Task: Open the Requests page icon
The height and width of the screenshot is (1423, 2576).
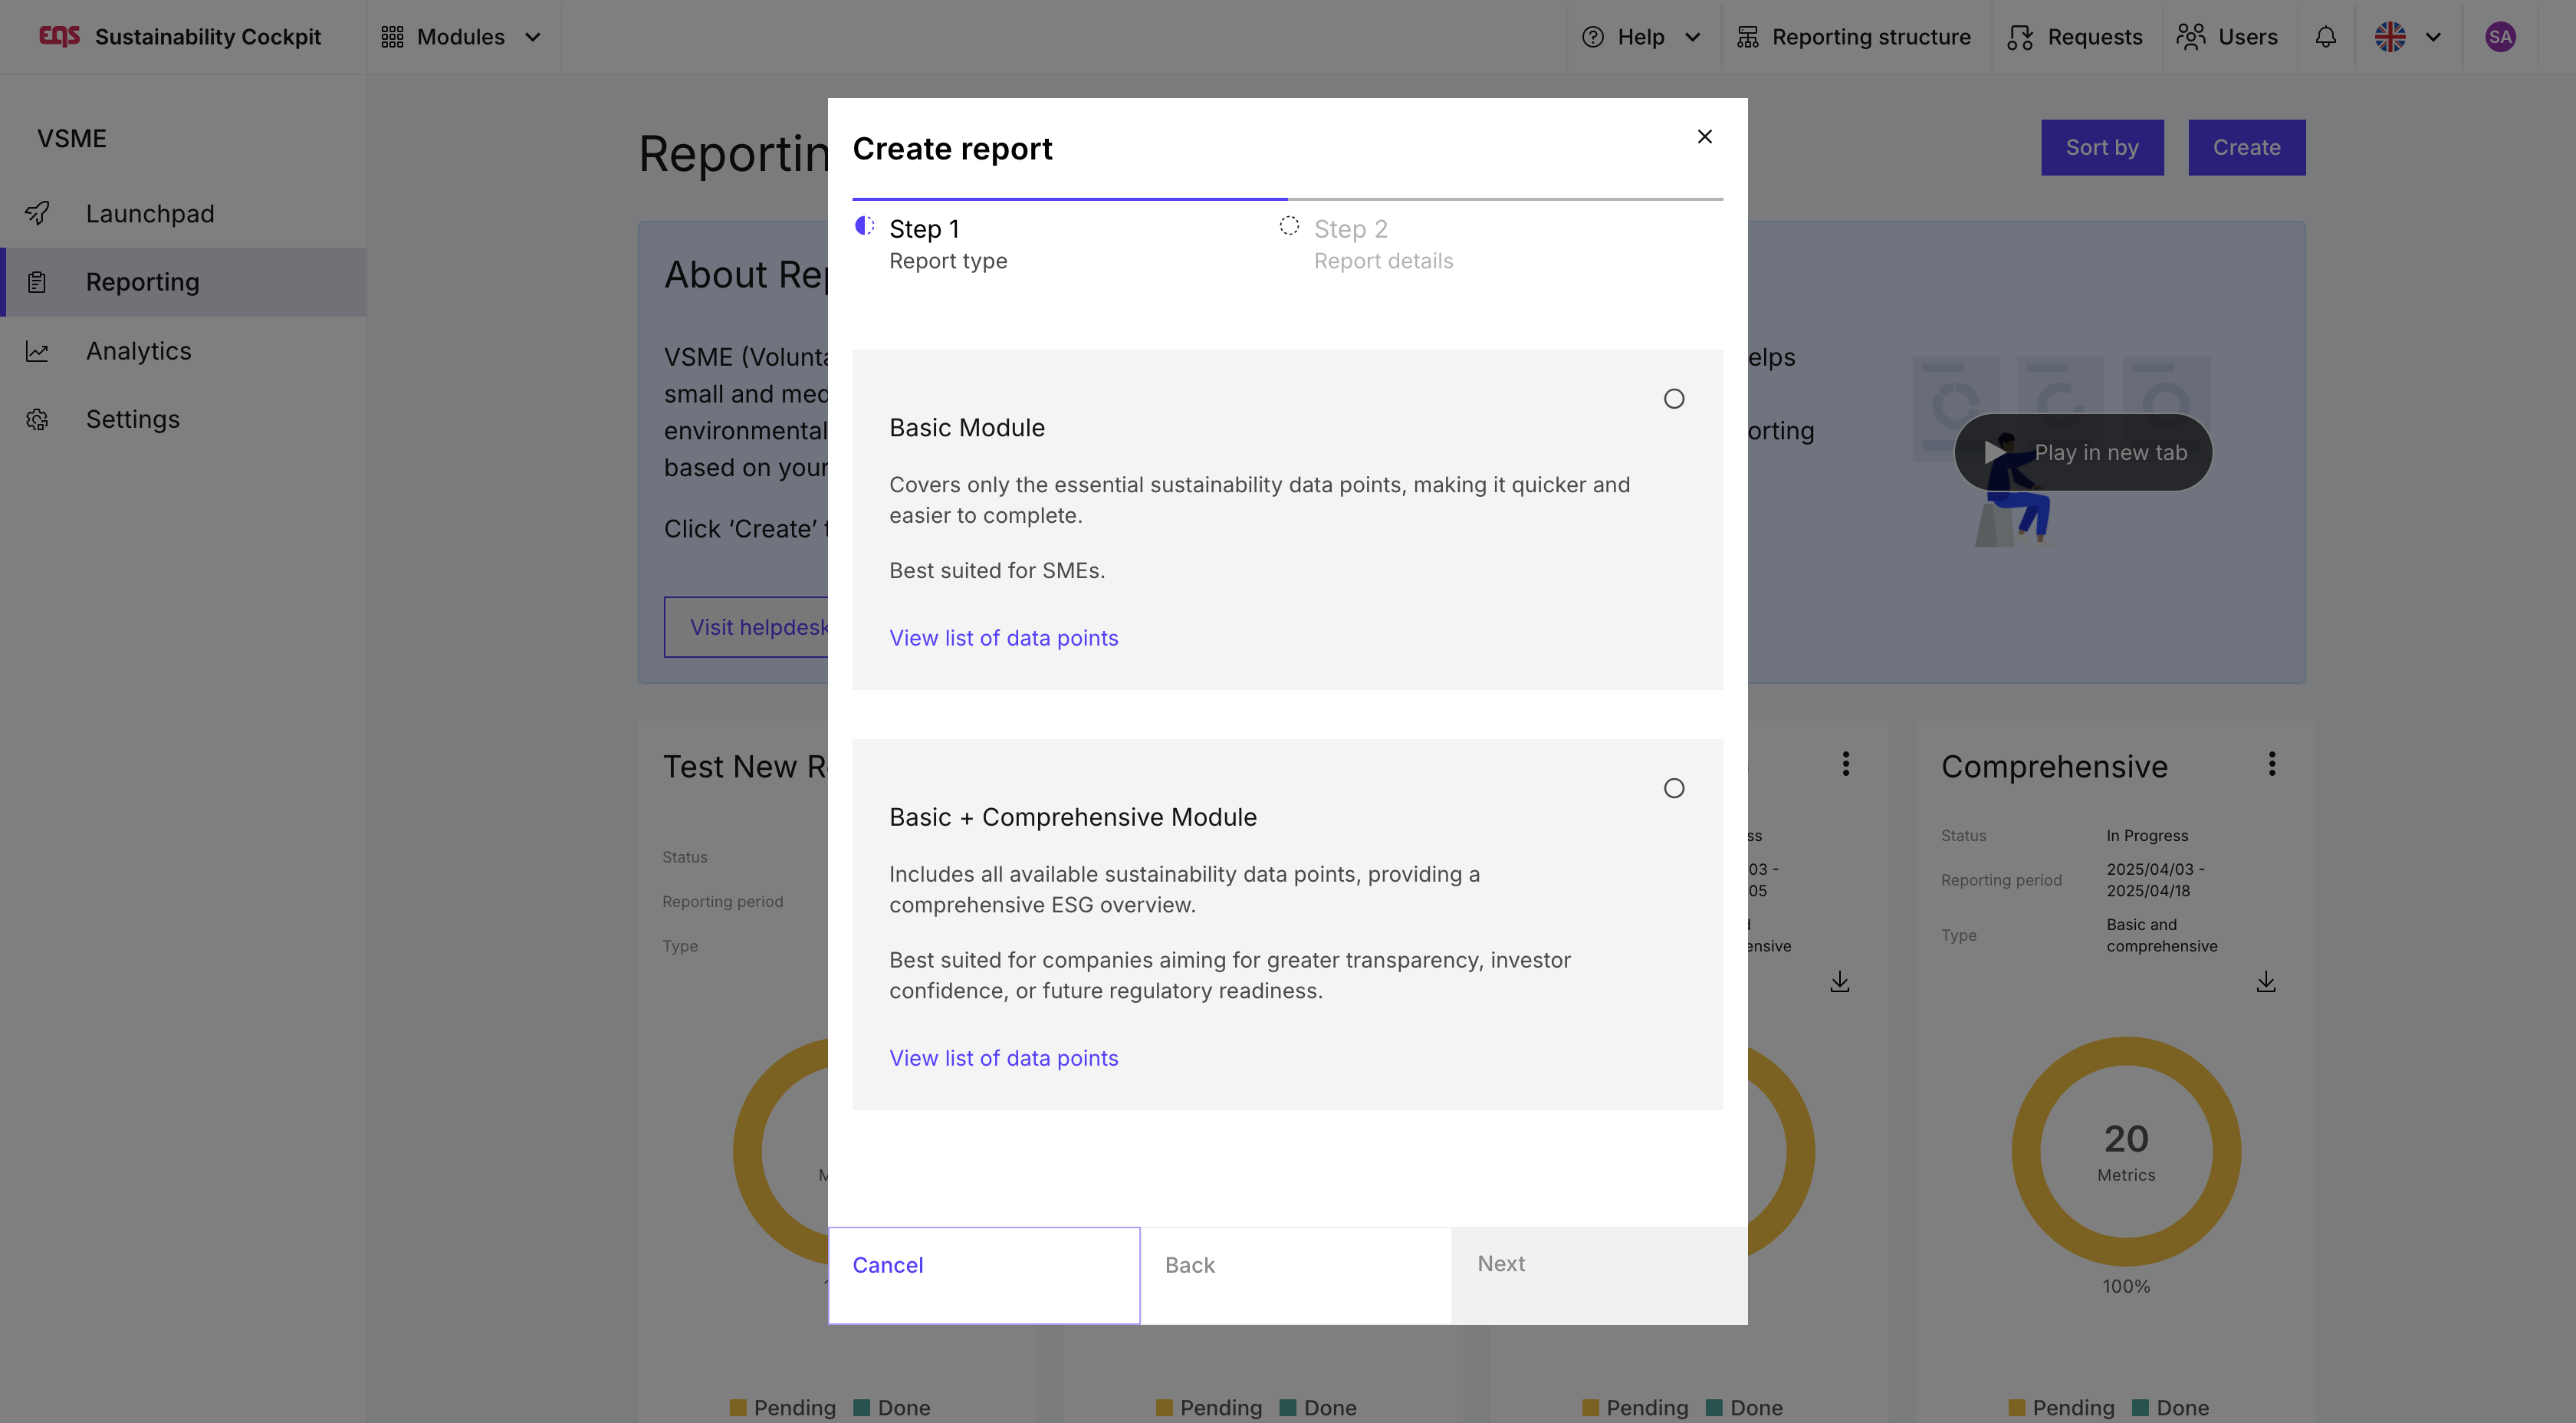Action: click(x=2019, y=37)
